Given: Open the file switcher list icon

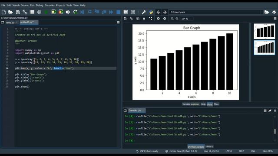Looking at the screenshot, I should pos(32,12).
